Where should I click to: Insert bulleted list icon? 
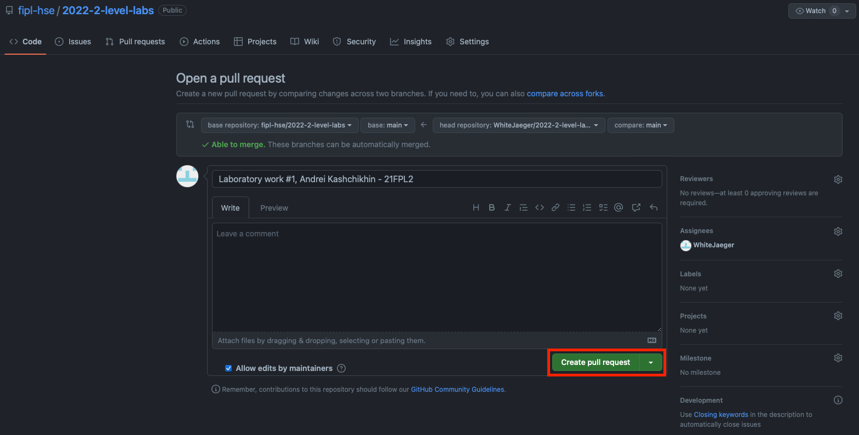click(x=571, y=207)
